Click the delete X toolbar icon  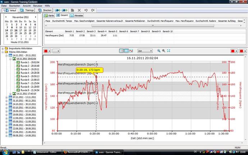click(x=79, y=10)
